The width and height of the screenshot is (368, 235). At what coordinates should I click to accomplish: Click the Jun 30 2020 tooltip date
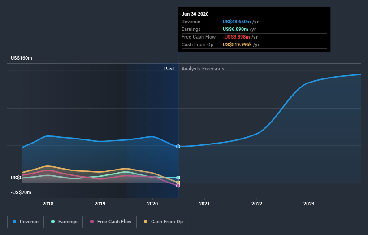[195, 14]
